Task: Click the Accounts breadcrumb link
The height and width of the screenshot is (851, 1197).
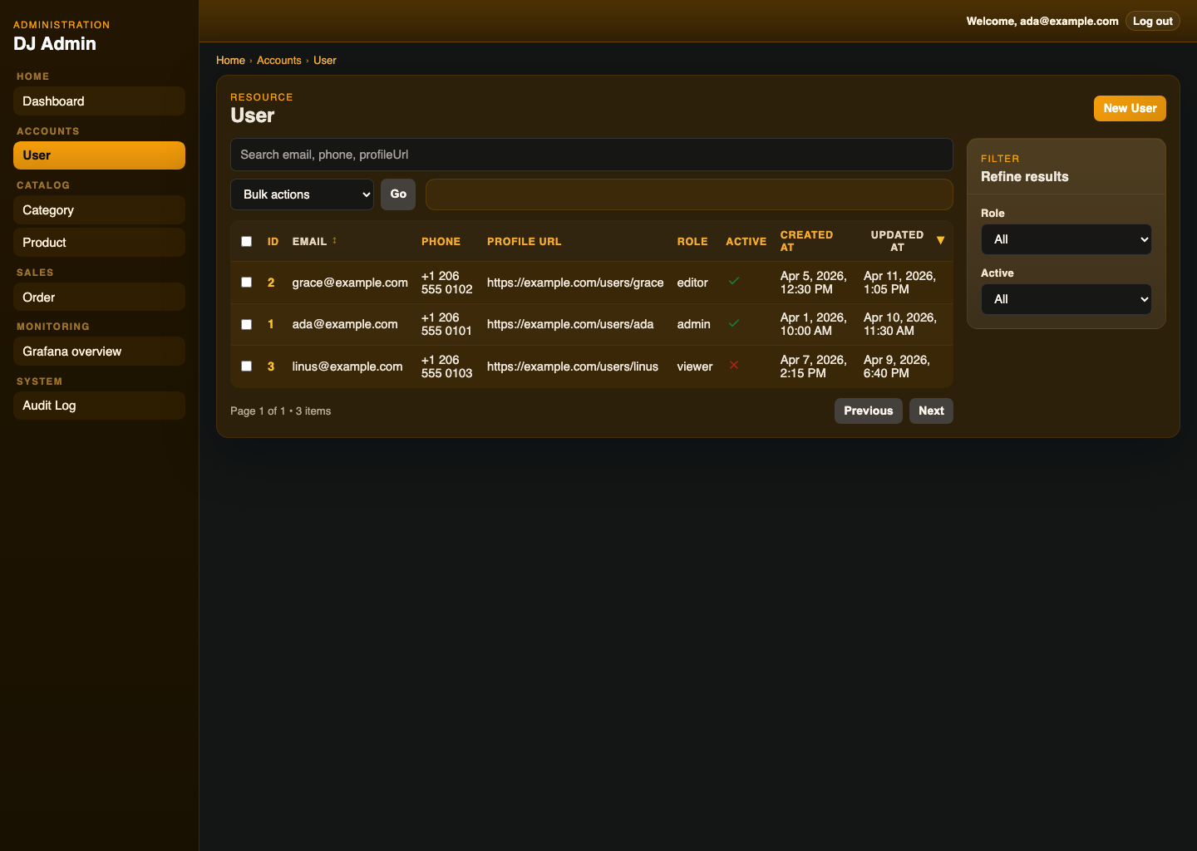Action: [279, 60]
